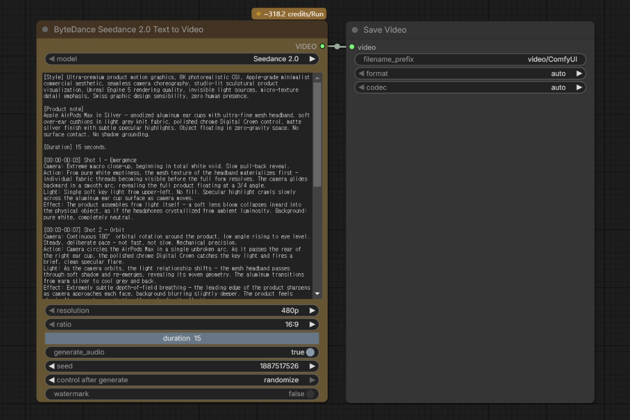Click the prompt scrollbar down arrow

(317, 294)
